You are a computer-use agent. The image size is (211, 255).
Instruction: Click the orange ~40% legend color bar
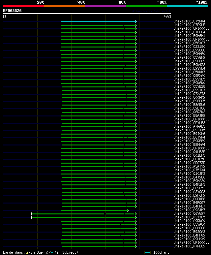65,6
